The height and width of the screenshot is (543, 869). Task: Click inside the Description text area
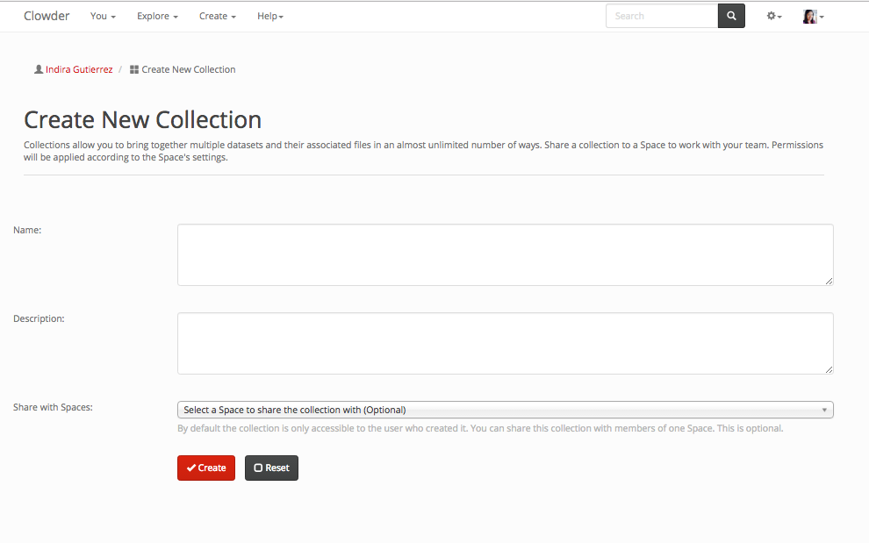click(x=505, y=343)
